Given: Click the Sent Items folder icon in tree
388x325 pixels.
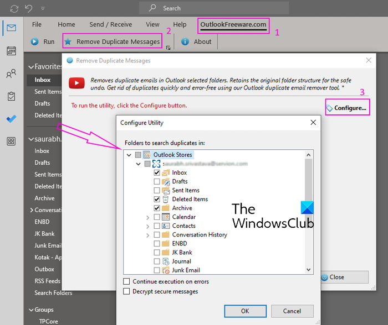Looking at the screenshot, I should 166,190.
